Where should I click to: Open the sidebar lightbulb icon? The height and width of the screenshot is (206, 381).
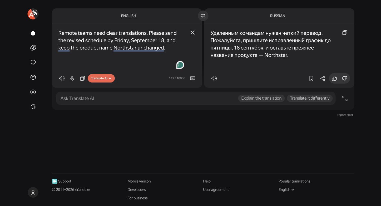[x=33, y=63]
